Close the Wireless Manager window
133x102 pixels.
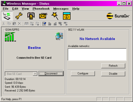click(129, 4)
